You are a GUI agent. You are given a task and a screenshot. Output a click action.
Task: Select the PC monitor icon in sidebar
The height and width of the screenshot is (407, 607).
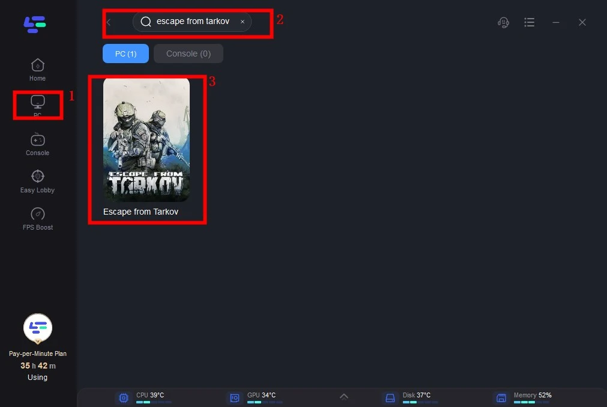tap(37, 103)
